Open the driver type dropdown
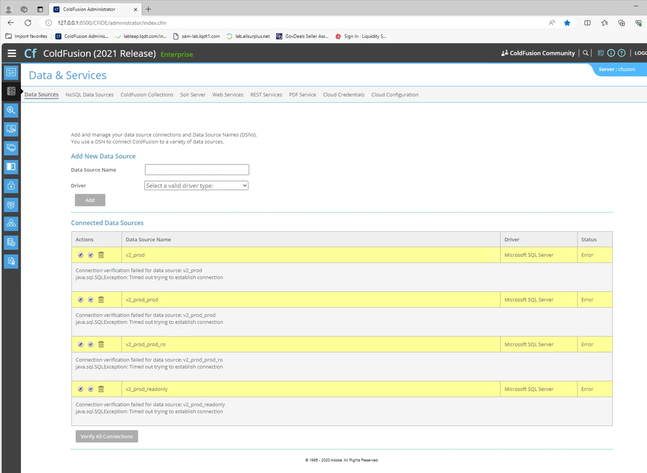 [196, 185]
